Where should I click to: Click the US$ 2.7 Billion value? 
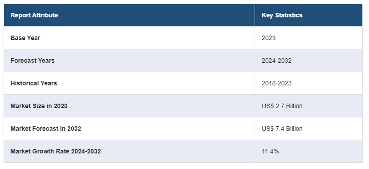pos(282,106)
